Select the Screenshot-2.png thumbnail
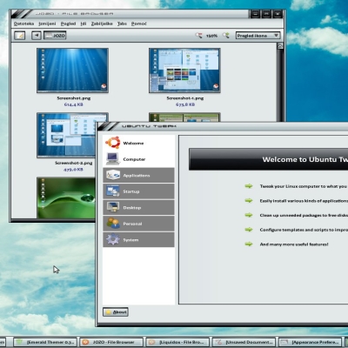Screen dimensions: 348x348 (66, 135)
